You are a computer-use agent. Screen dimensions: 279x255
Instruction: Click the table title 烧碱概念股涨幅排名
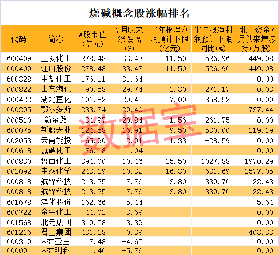[139, 13]
